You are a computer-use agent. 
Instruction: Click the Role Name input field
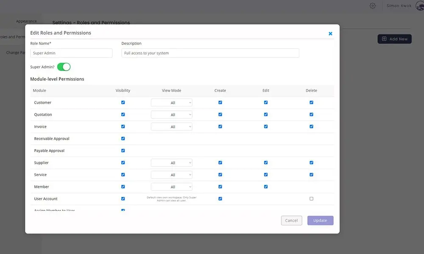pos(71,53)
